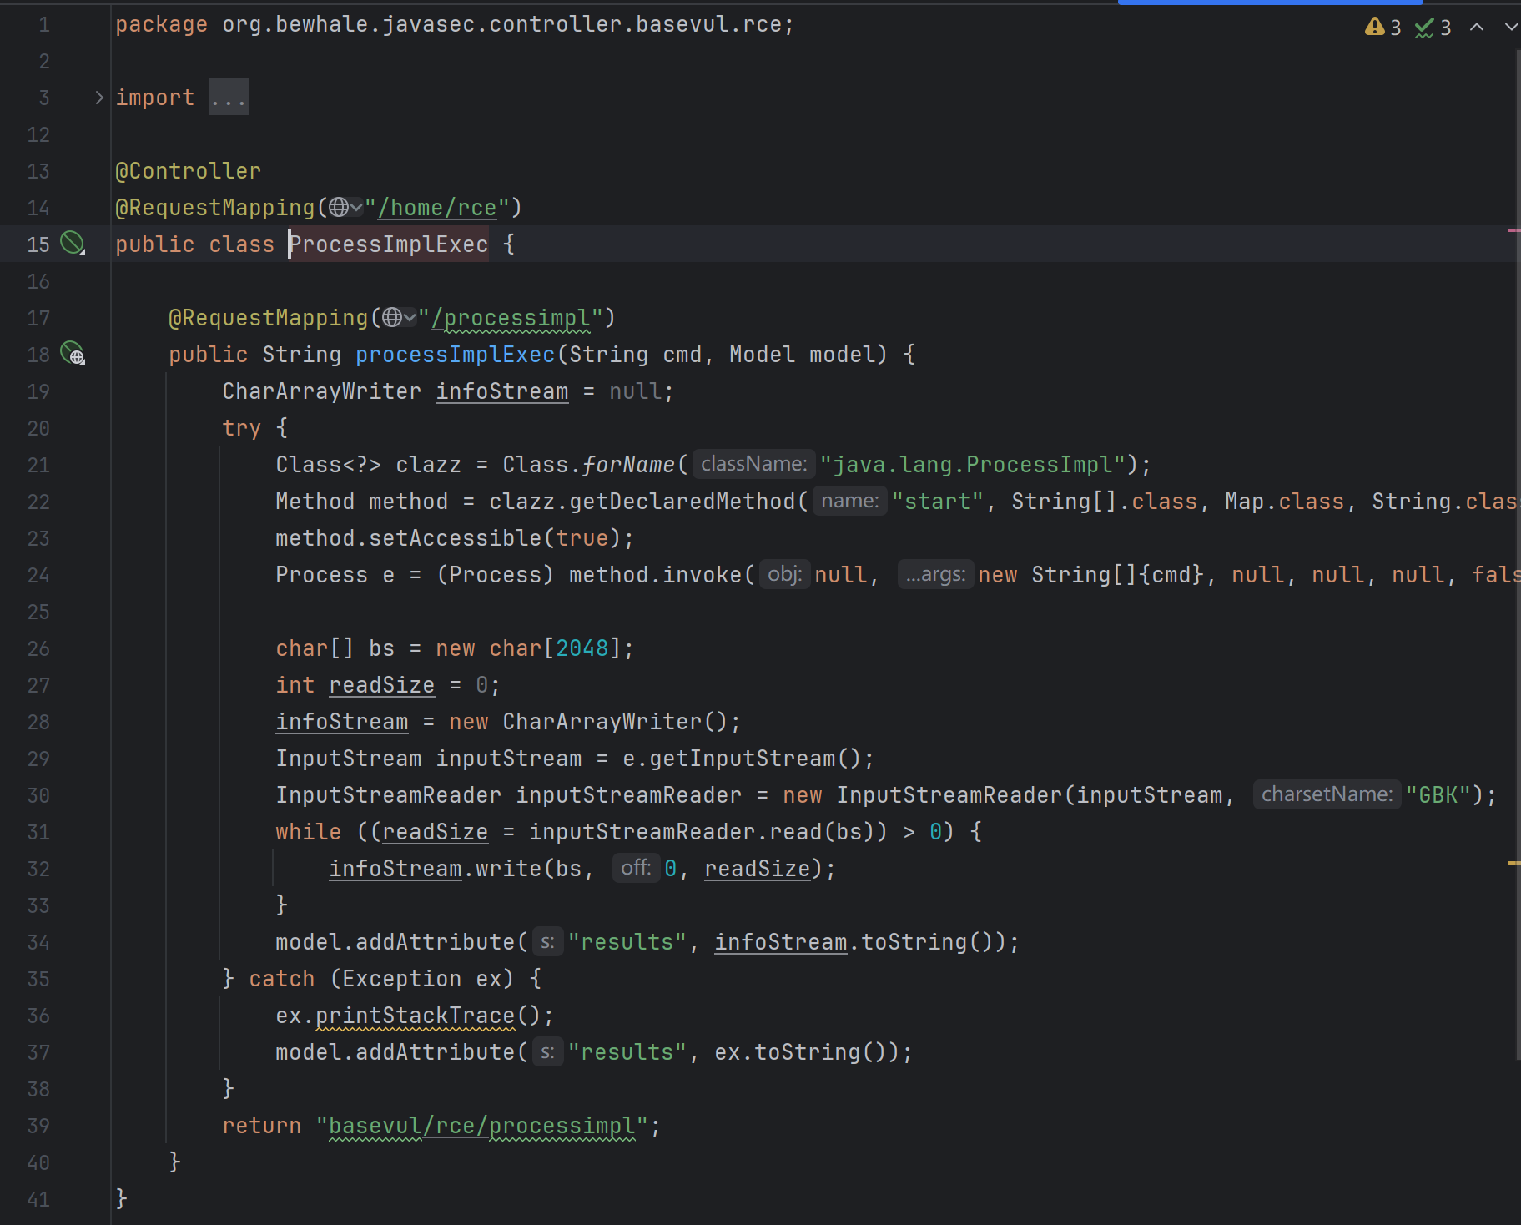
Task: Jump to next highlighted problem using down arrow
Action: [x=1510, y=28]
